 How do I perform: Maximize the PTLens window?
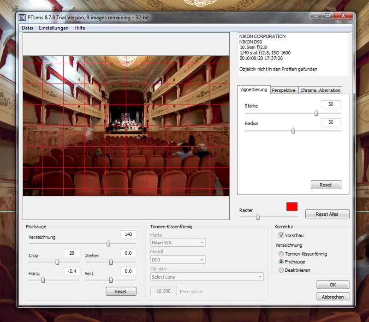pyautogui.click(x=327, y=16)
